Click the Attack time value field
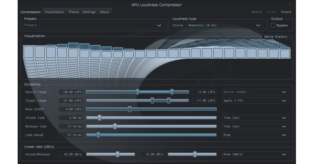This screenshot has width=314, height=164. click(71, 118)
